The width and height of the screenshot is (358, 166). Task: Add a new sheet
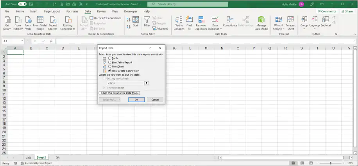coord(57,157)
